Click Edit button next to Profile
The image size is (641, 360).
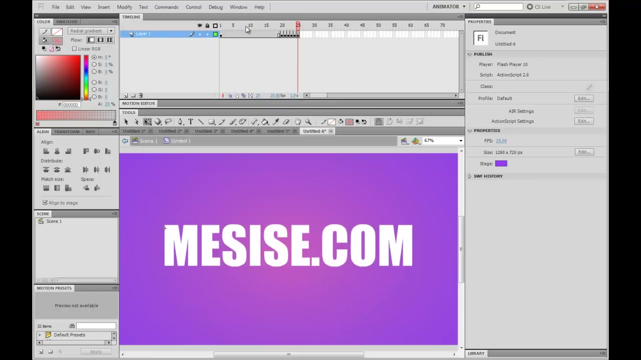pyautogui.click(x=584, y=98)
